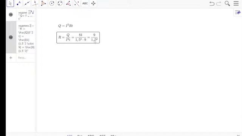Hide the R = Q/I²t text object
The width and height of the screenshot is (242, 136).
[11, 37]
